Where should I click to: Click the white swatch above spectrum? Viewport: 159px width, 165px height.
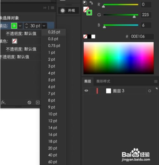(93, 36)
